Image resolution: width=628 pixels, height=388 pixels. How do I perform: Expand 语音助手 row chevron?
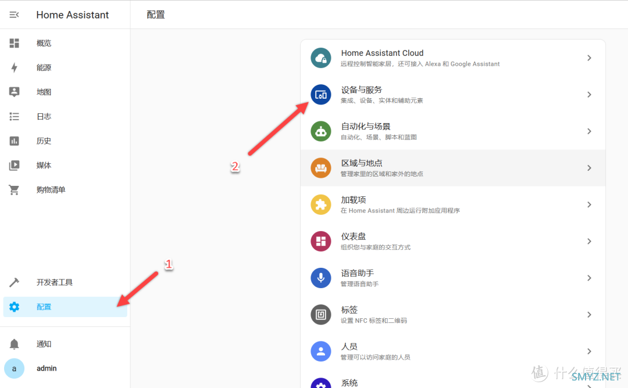tap(589, 278)
